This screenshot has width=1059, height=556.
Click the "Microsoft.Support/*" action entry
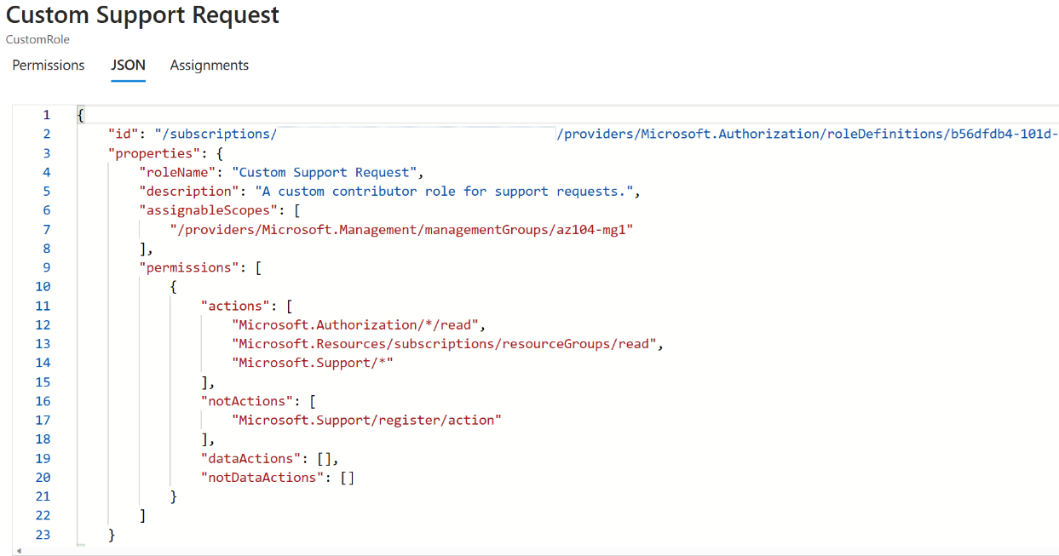pos(312,363)
